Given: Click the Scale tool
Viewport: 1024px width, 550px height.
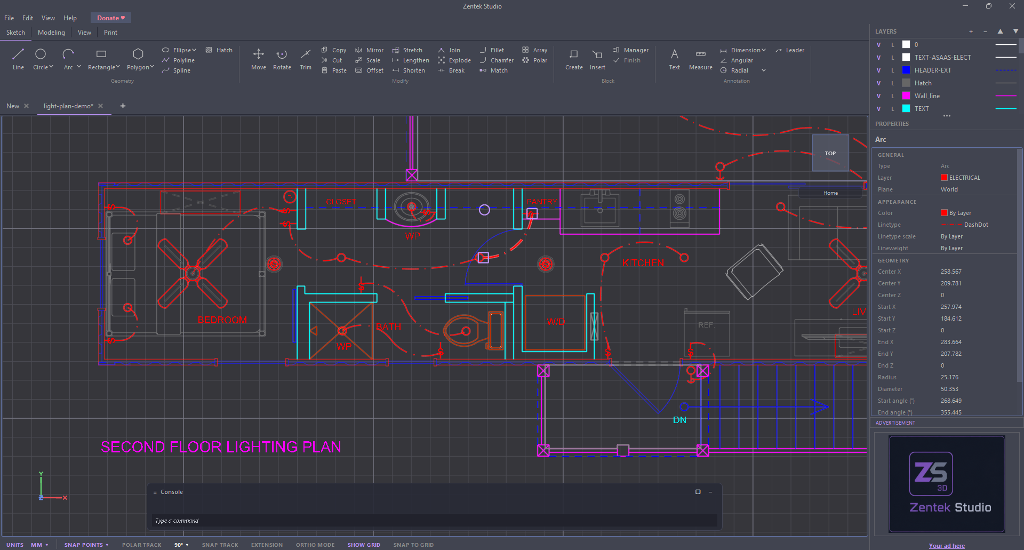Looking at the screenshot, I should coord(367,60).
